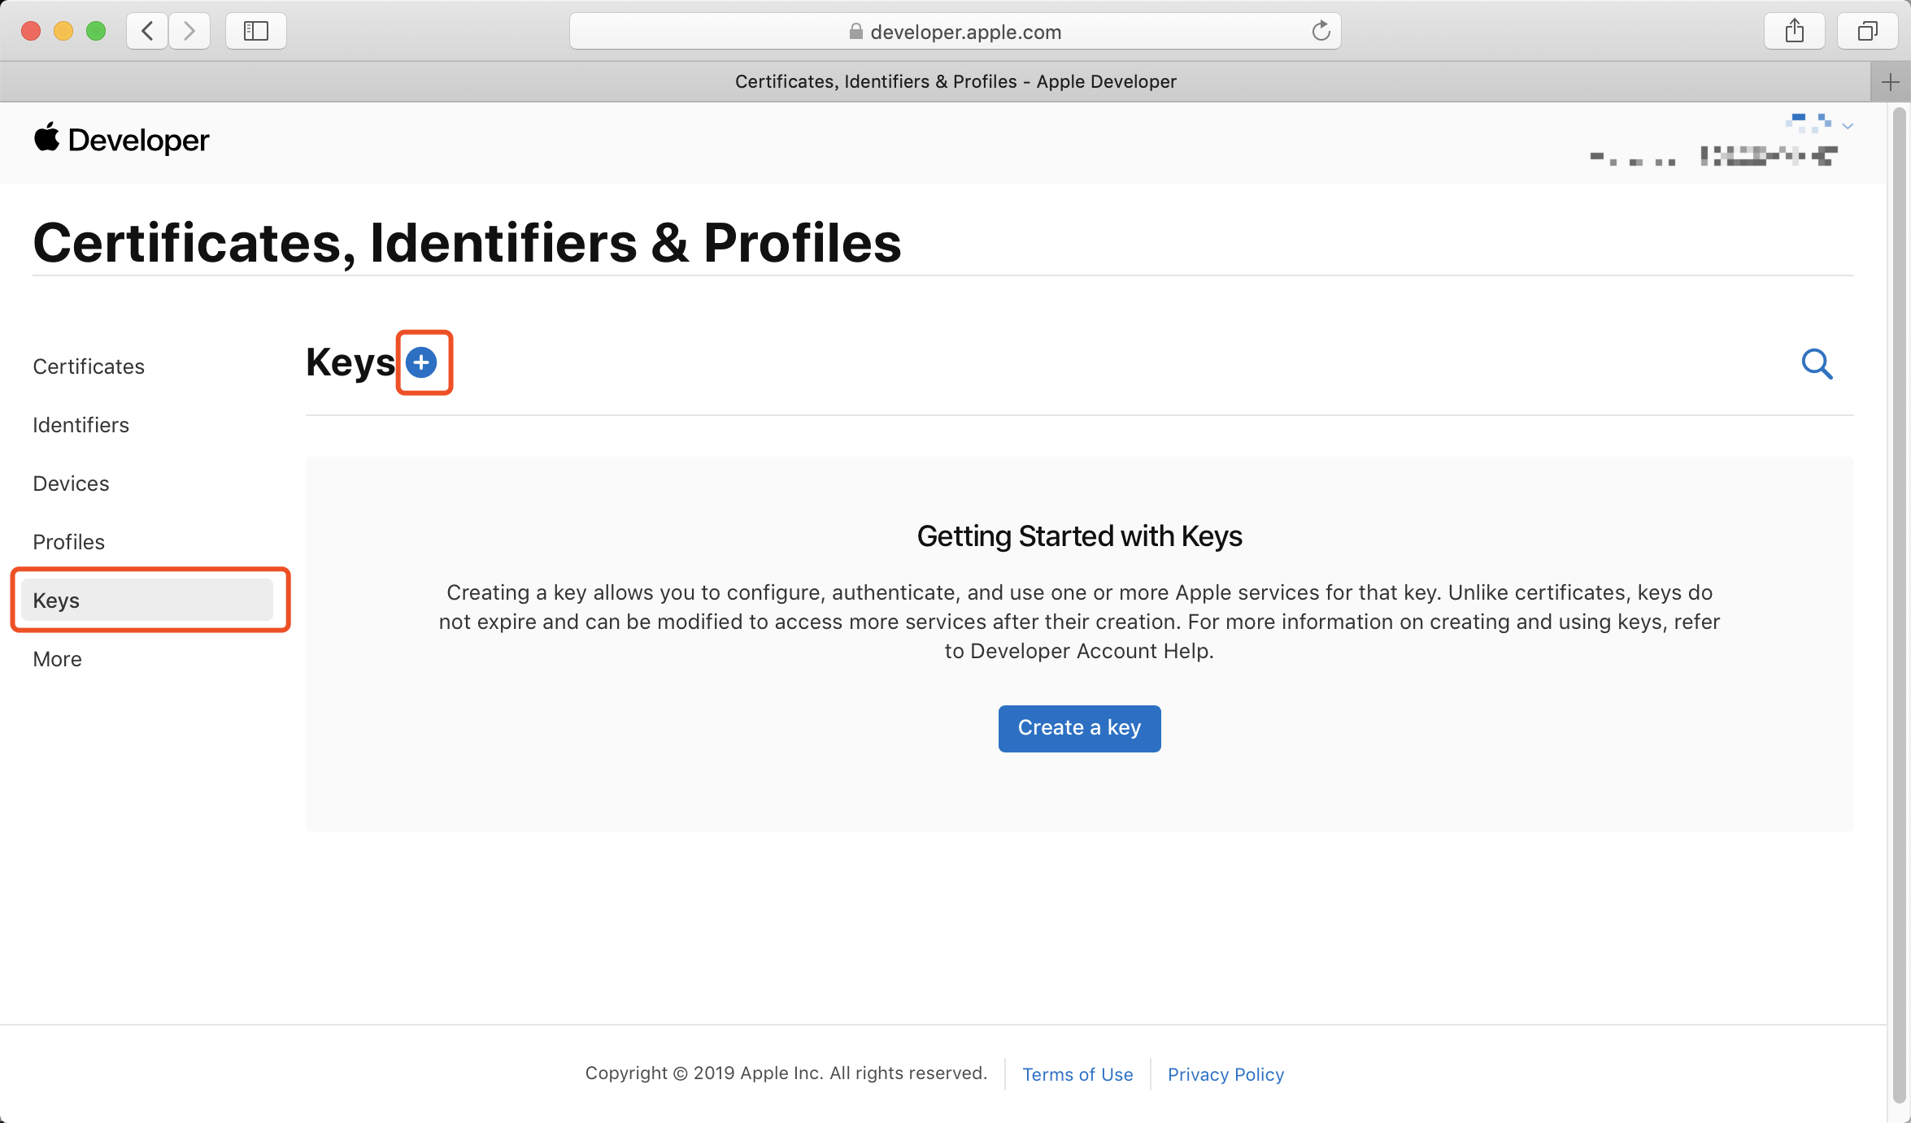
Task: Open the key search magnifier icon
Action: [1817, 364]
